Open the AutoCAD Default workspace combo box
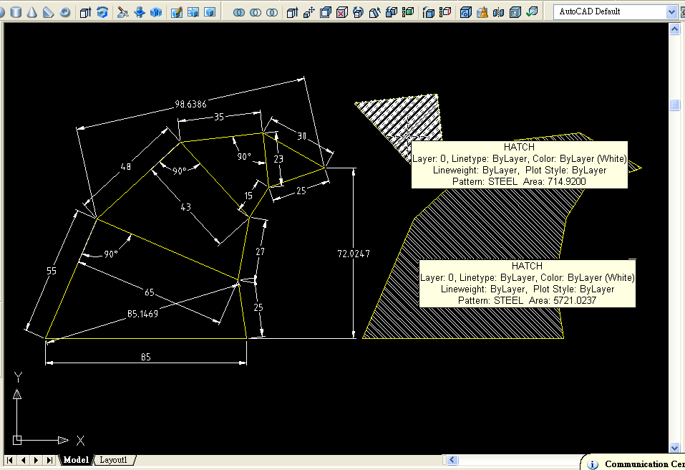 tap(616, 11)
